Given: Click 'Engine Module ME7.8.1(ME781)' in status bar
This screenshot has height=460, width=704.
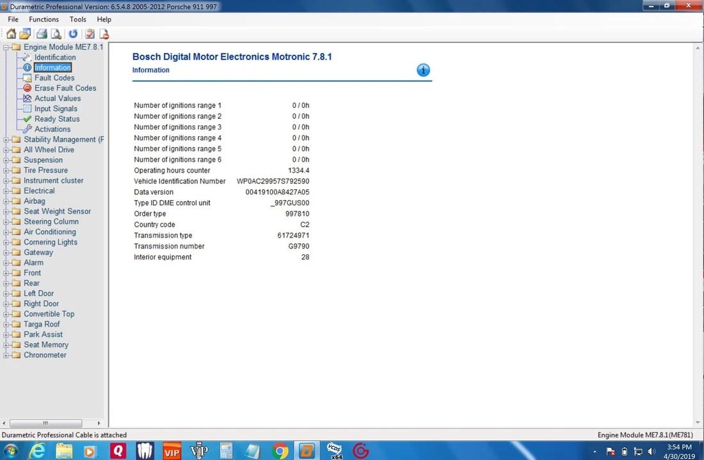Looking at the screenshot, I should (645, 435).
